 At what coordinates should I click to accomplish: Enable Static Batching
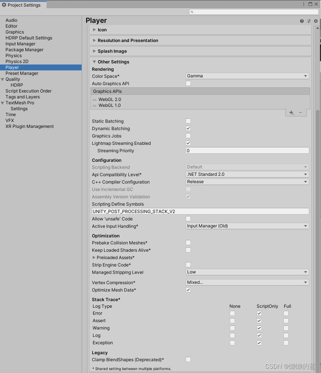coord(188,121)
